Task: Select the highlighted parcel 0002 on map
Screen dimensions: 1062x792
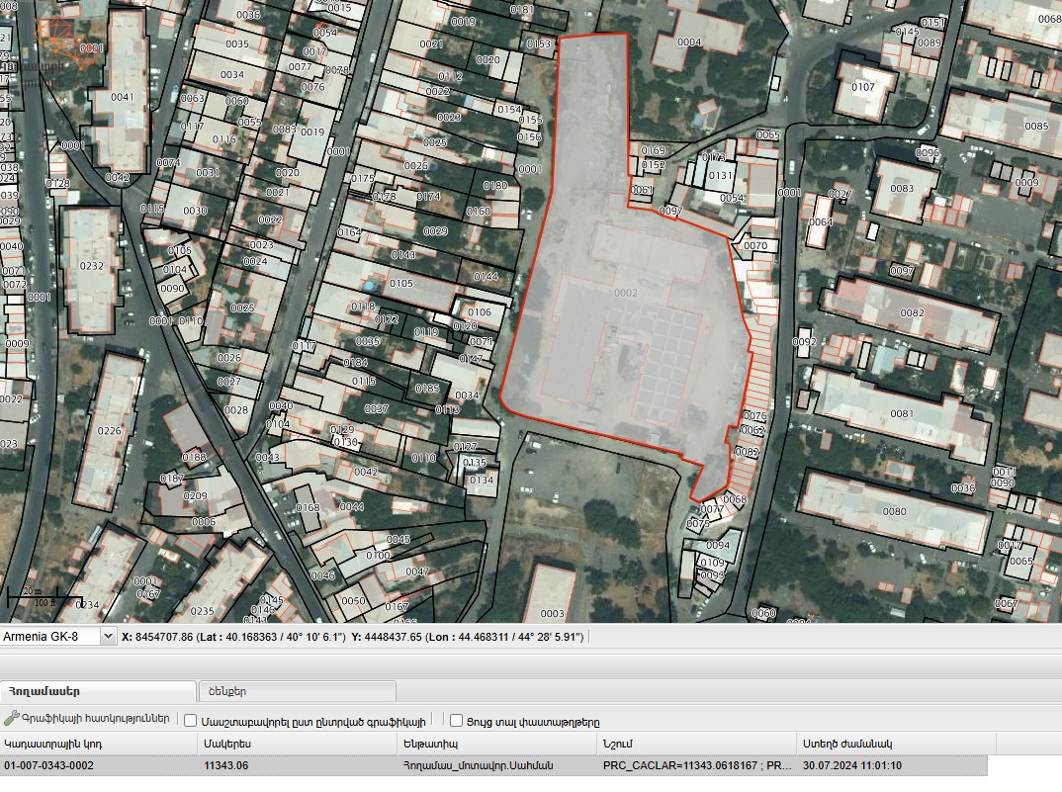Action: 625,294
